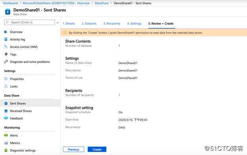Click the Create button

point(97,149)
